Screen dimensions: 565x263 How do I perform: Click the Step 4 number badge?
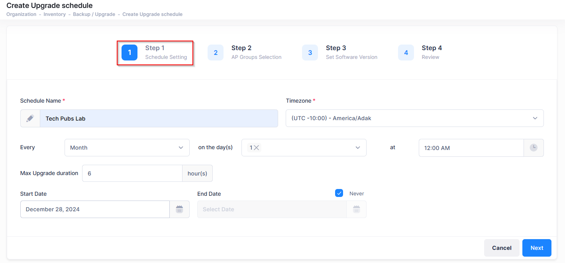[406, 53]
